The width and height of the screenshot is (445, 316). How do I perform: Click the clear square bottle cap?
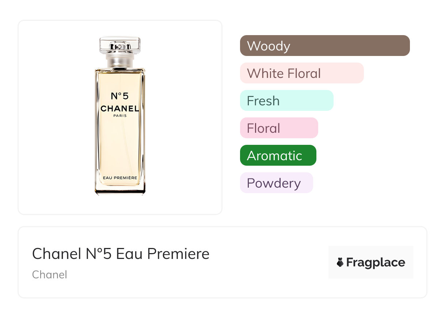(x=120, y=45)
